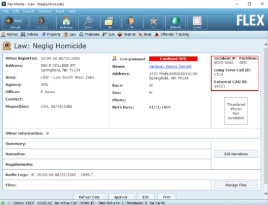The height and width of the screenshot is (205, 268).
Task: Open the magnifying glass search tool
Action: tap(88, 22)
